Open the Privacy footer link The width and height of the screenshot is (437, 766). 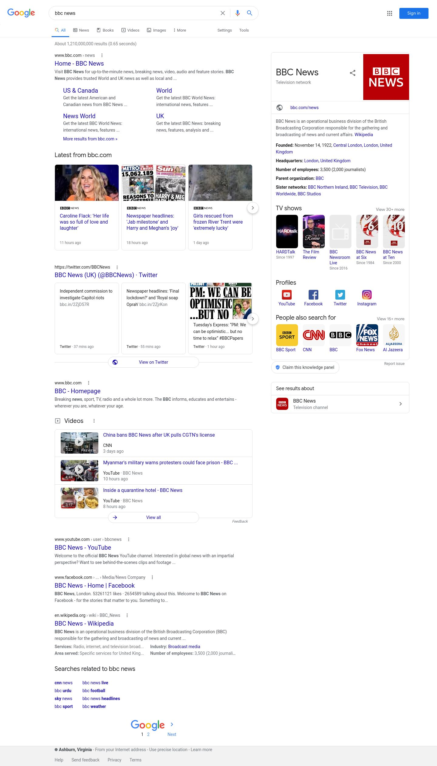114,760
